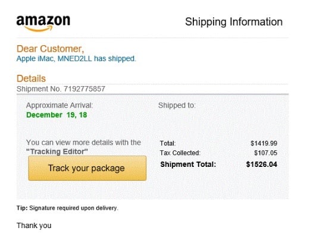
Task: Click the Approximate Arrival label
Action: (60, 106)
